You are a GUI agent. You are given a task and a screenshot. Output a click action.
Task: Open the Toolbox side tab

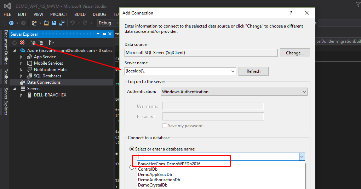coord(6,76)
